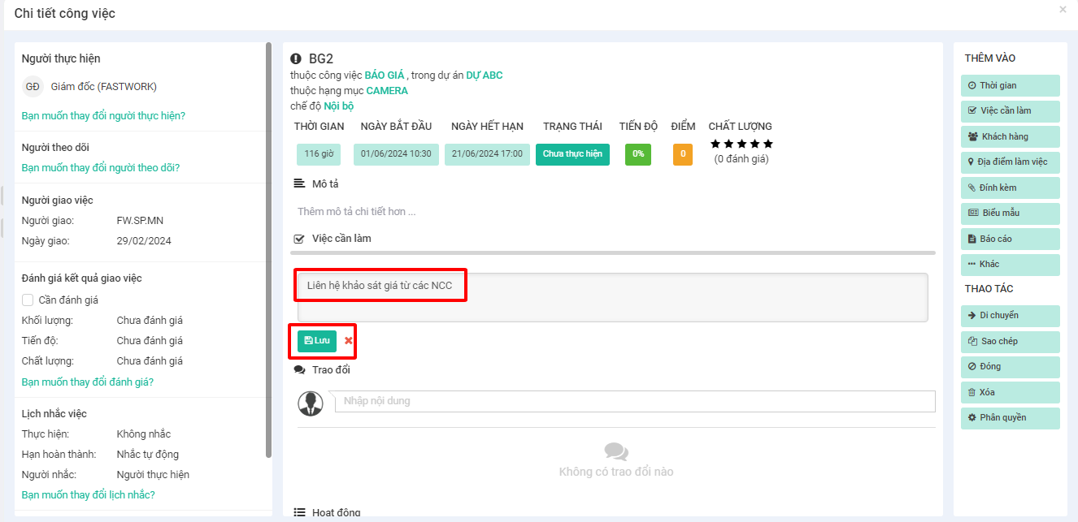Click 'Bạn muốn thay đổi người thực hiện?' link
Viewport: 1078px width, 522px height.
103,116
